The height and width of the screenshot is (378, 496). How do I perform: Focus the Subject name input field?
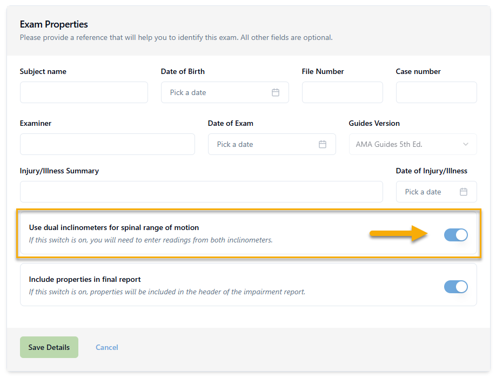click(84, 92)
